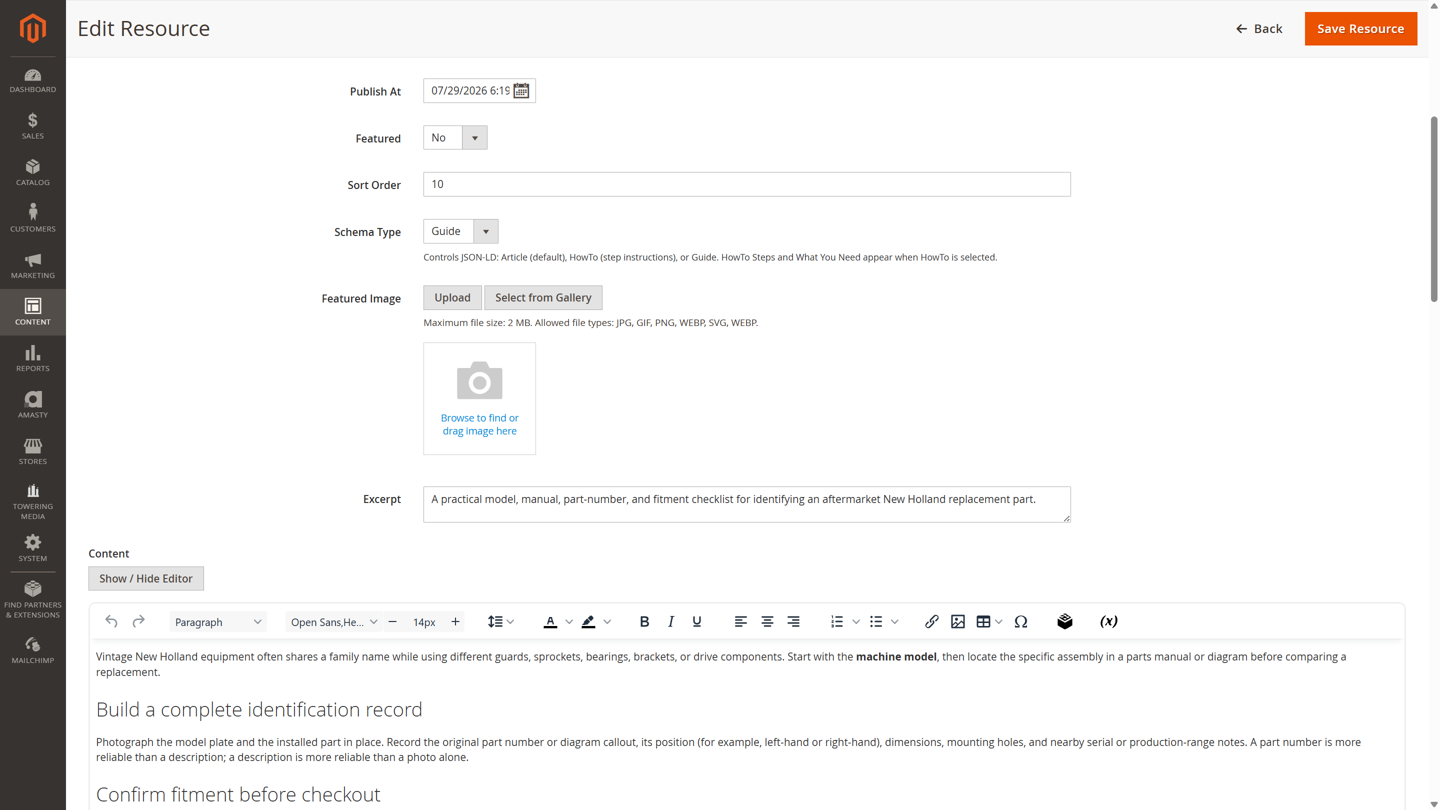The height and width of the screenshot is (810, 1440).
Task: Open the Open Sans font family dropdown
Action: (x=333, y=621)
